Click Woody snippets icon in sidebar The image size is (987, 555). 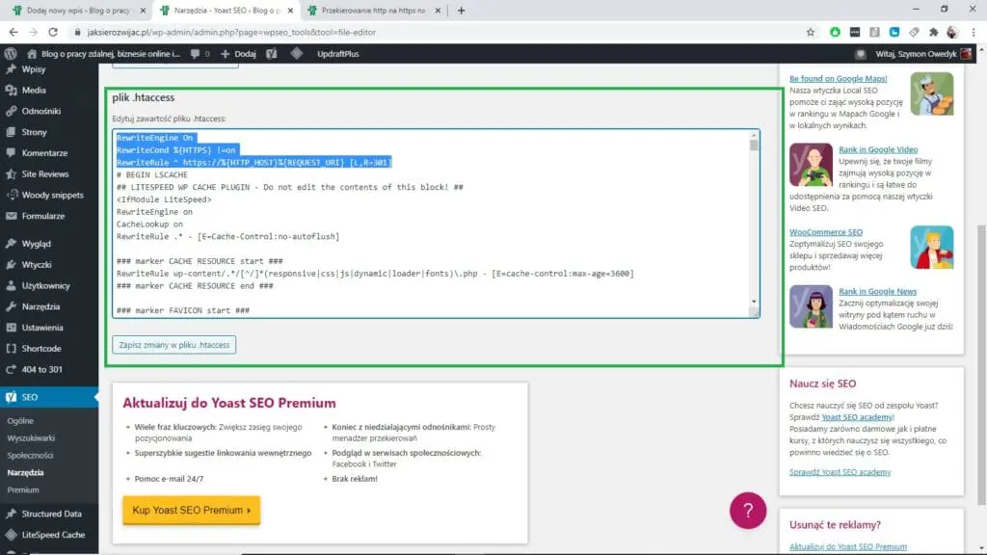[11, 195]
